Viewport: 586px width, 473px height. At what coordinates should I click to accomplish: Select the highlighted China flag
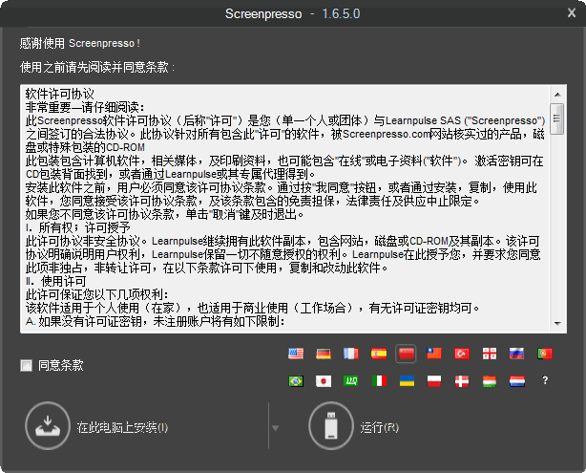tap(406, 354)
